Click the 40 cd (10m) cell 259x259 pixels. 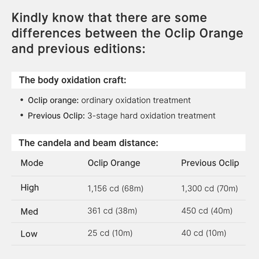click(204, 233)
